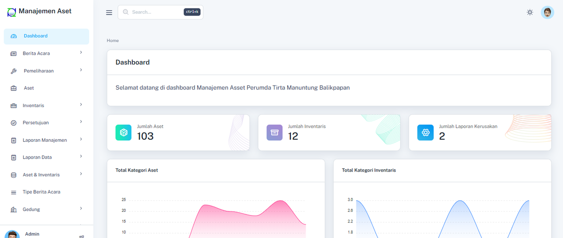Expand the Berita Acara submenu chevron

tap(81, 52)
